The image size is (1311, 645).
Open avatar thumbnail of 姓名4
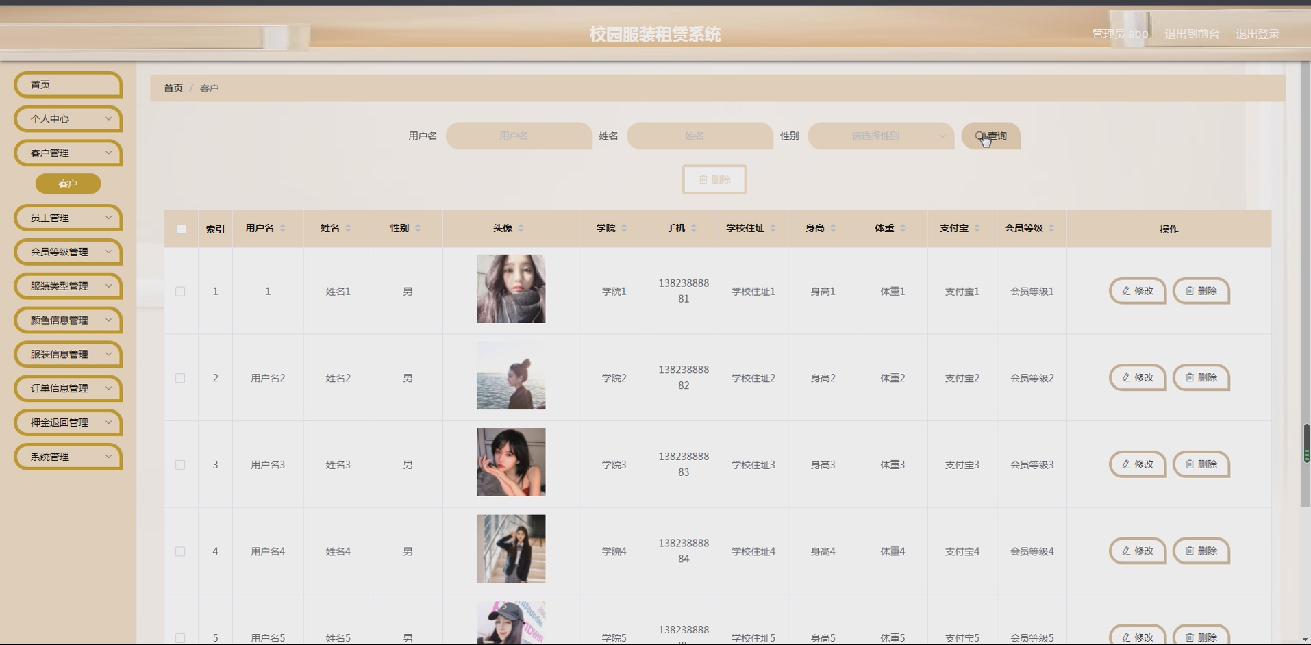tap(511, 548)
